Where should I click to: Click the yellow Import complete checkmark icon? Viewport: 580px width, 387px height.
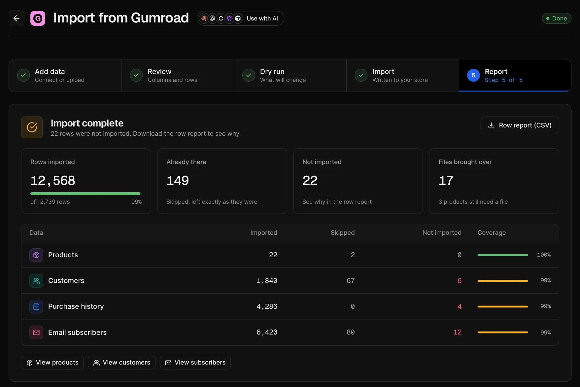(x=32, y=127)
